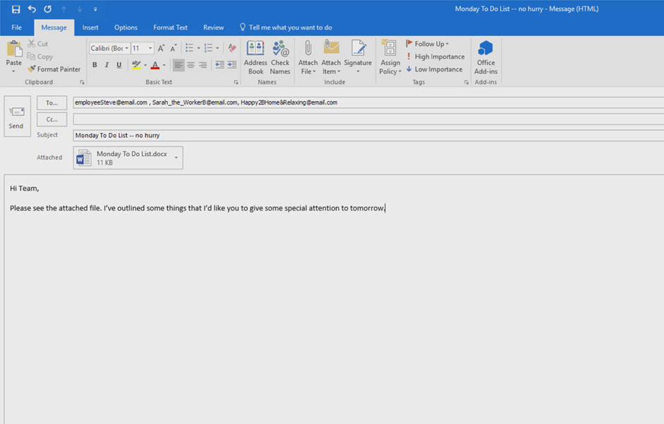The width and height of the screenshot is (664, 424).
Task: Click Attach File paperclip
Action: click(x=308, y=57)
